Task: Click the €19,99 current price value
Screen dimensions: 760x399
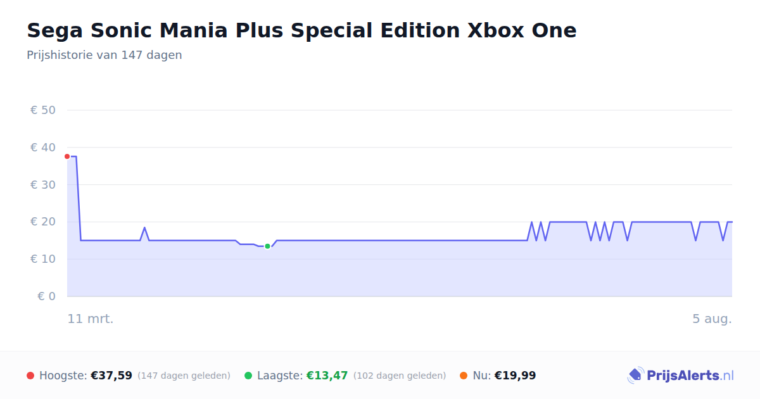Action: click(x=515, y=376)
